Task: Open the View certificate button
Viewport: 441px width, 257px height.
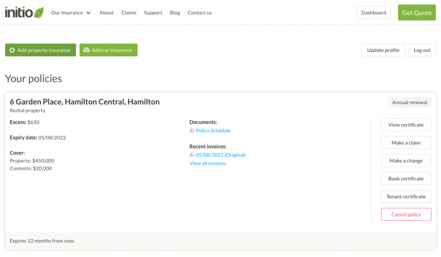Action: [406, 125]
